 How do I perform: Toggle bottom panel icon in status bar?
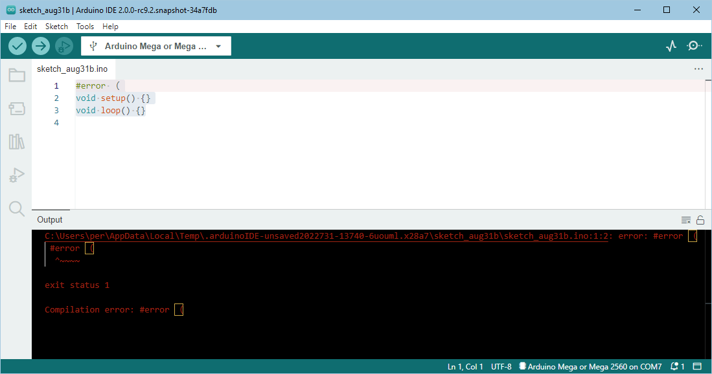pyautogui.click(x=698, y=366)
